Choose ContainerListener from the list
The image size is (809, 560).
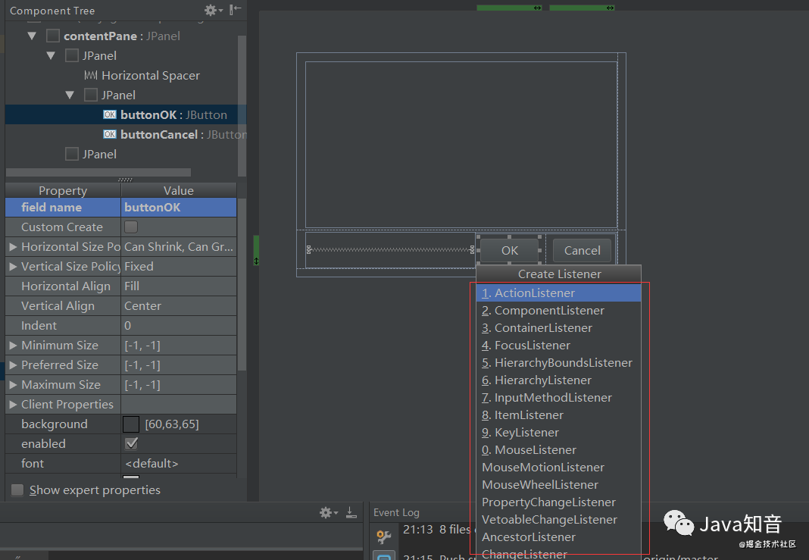tap(558, 328)
